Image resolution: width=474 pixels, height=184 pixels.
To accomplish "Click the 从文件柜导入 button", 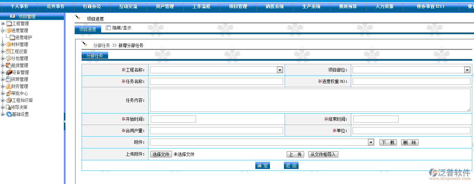I will (323, 154).
